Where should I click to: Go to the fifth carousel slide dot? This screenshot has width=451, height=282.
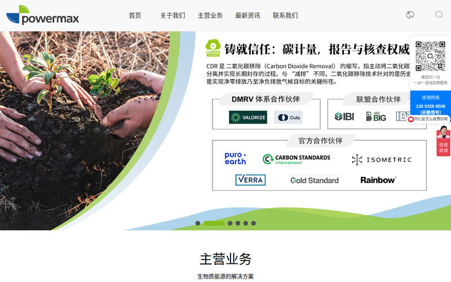click(245, 223)
